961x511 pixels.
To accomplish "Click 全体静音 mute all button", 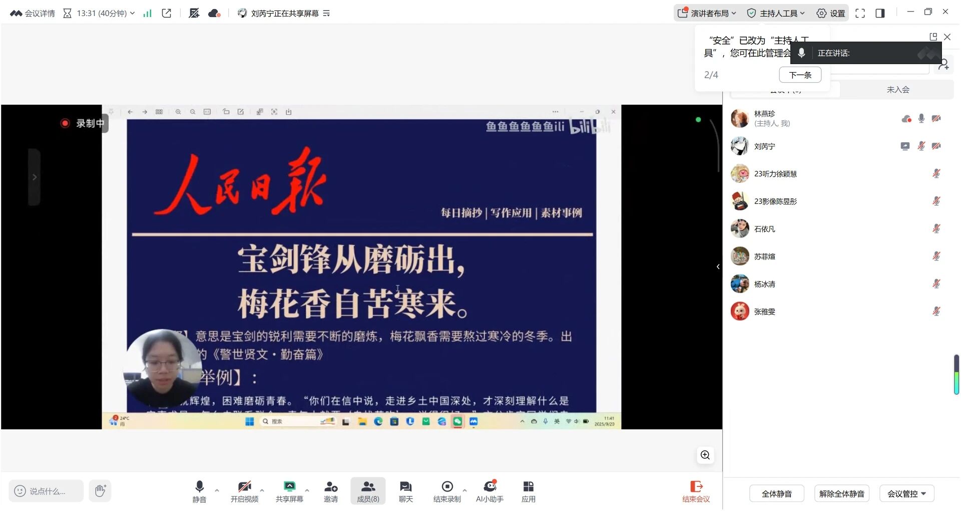I will (776, 493).
